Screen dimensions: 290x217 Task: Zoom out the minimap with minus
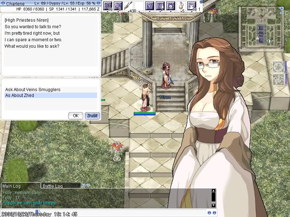[282, 13]
